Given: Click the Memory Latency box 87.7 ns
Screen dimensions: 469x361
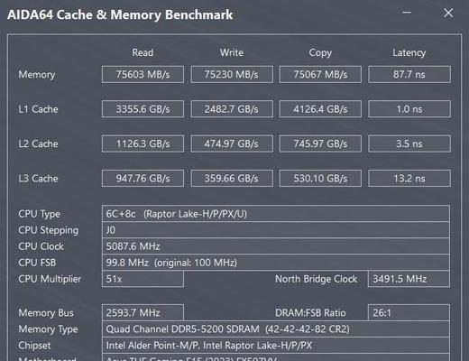Looking at the screenshot, I should pos(409,74).
